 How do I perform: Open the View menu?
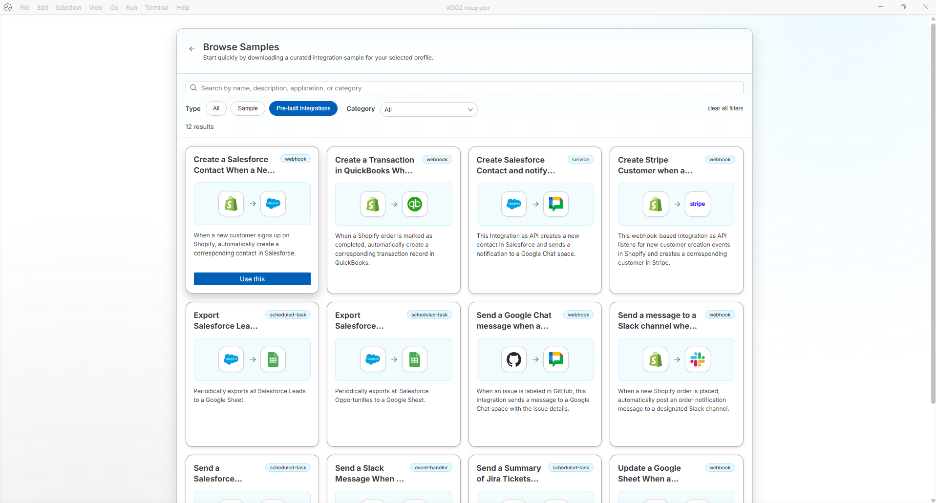coord(96,7)
